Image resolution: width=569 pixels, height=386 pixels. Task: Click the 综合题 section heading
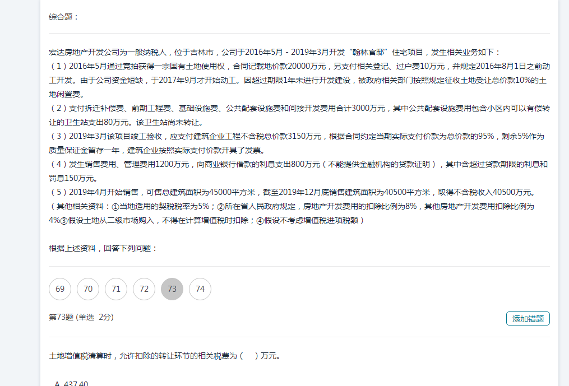[64, 17]
